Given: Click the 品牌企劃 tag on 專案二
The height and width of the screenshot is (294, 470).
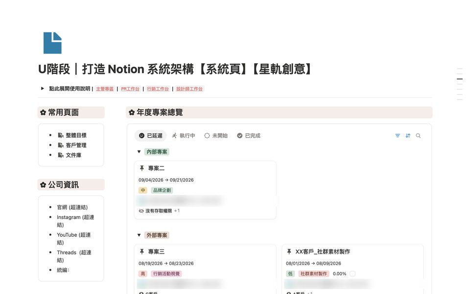Looking at the screenshot, I should coord(162,190).
